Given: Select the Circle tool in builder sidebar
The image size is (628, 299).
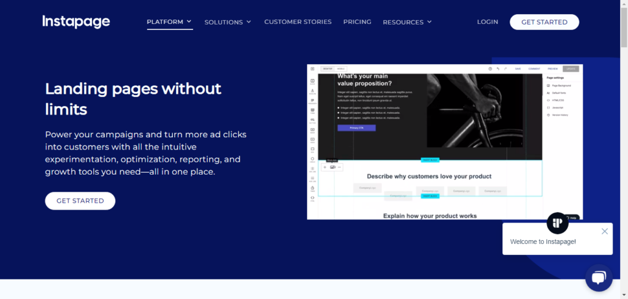Looking at the screenshot, I should tap(312, 160).
